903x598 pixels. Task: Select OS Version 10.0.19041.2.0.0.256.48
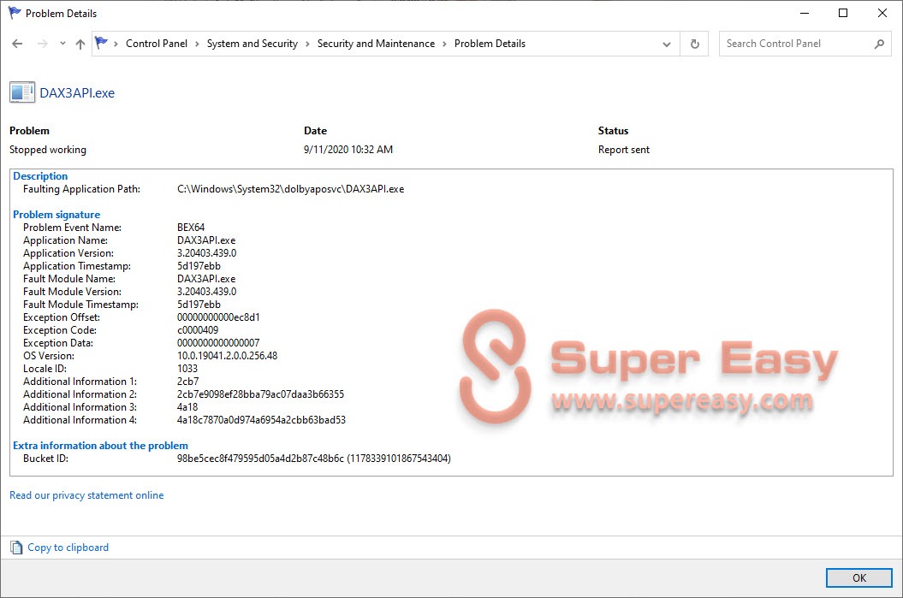pyautogui.click(x=228, y=356)
